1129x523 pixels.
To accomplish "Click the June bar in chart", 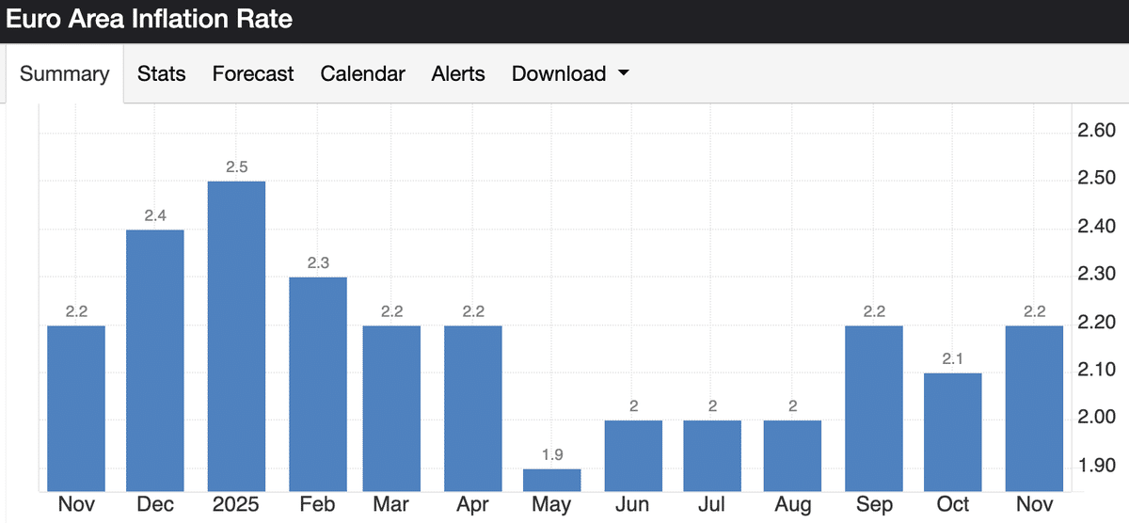I will pyautogui.click(x=633, y=455).
